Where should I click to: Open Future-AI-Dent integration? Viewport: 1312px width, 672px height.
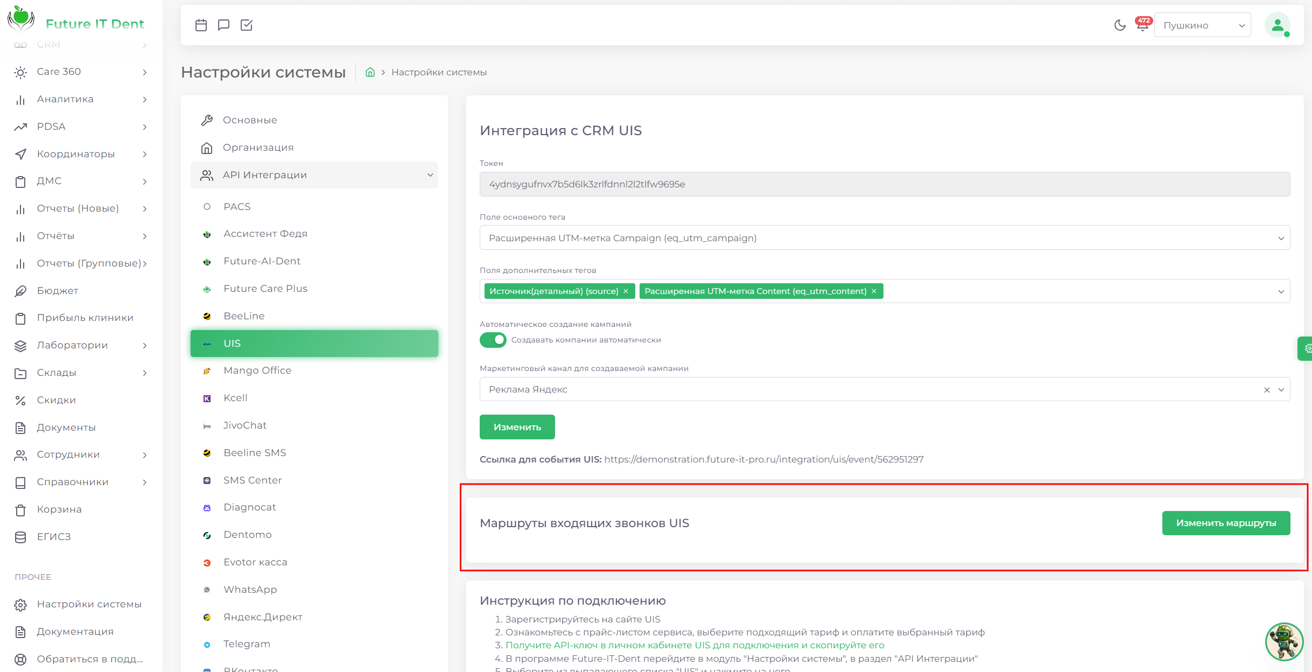314,261
